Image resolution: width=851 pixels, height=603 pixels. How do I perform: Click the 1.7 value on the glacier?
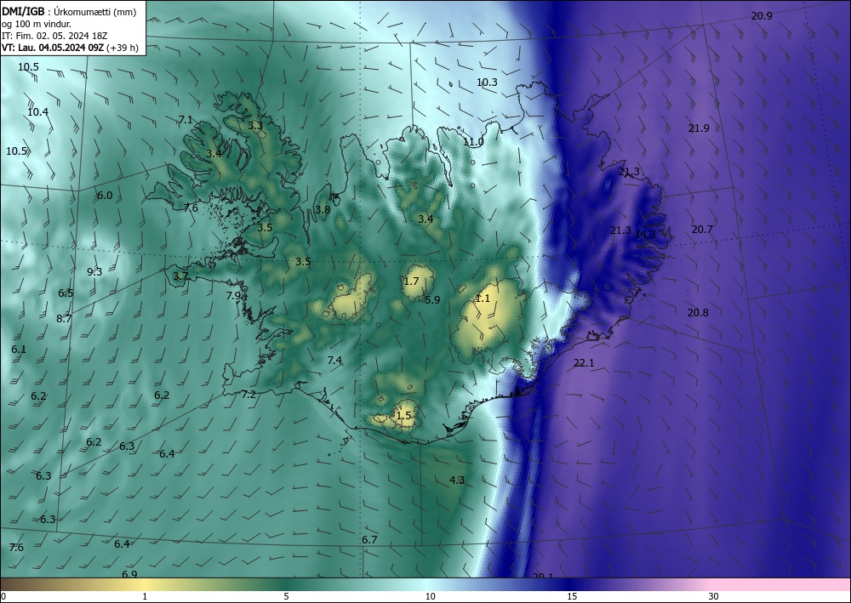point(411,281)
